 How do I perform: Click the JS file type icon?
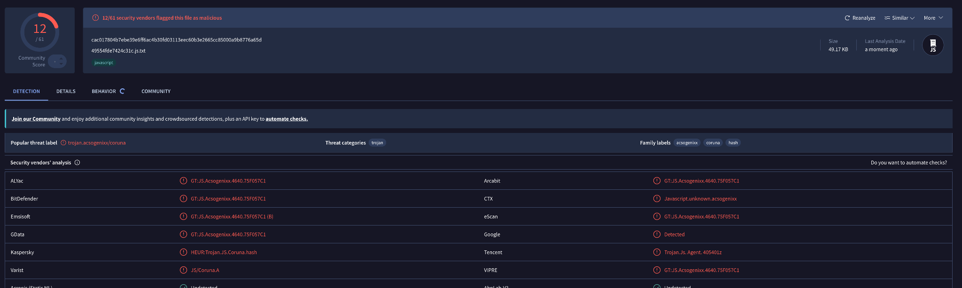click(933, 46)
